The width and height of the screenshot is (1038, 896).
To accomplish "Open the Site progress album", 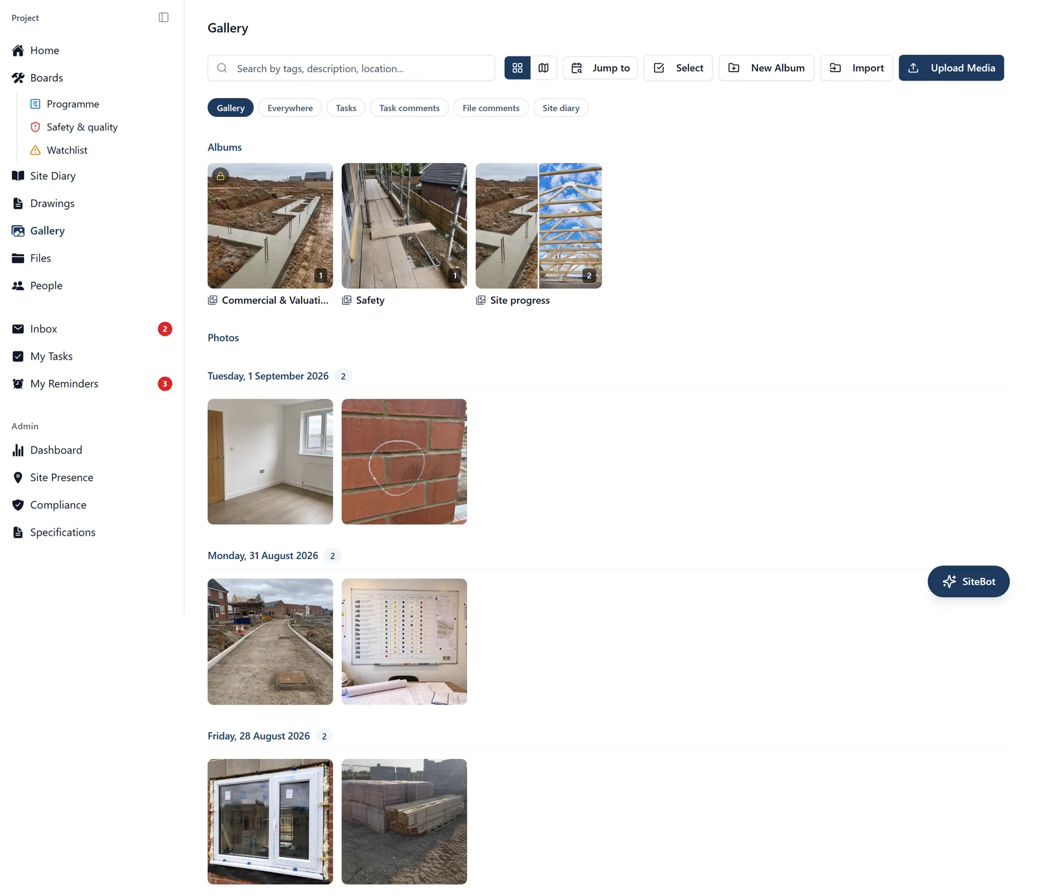I will [538, 226].
